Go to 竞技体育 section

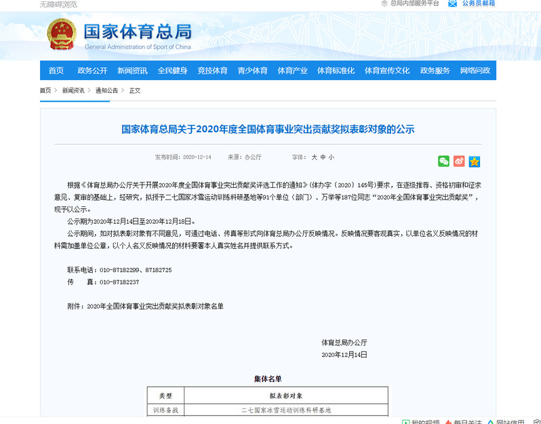click(x=212, y=71)
